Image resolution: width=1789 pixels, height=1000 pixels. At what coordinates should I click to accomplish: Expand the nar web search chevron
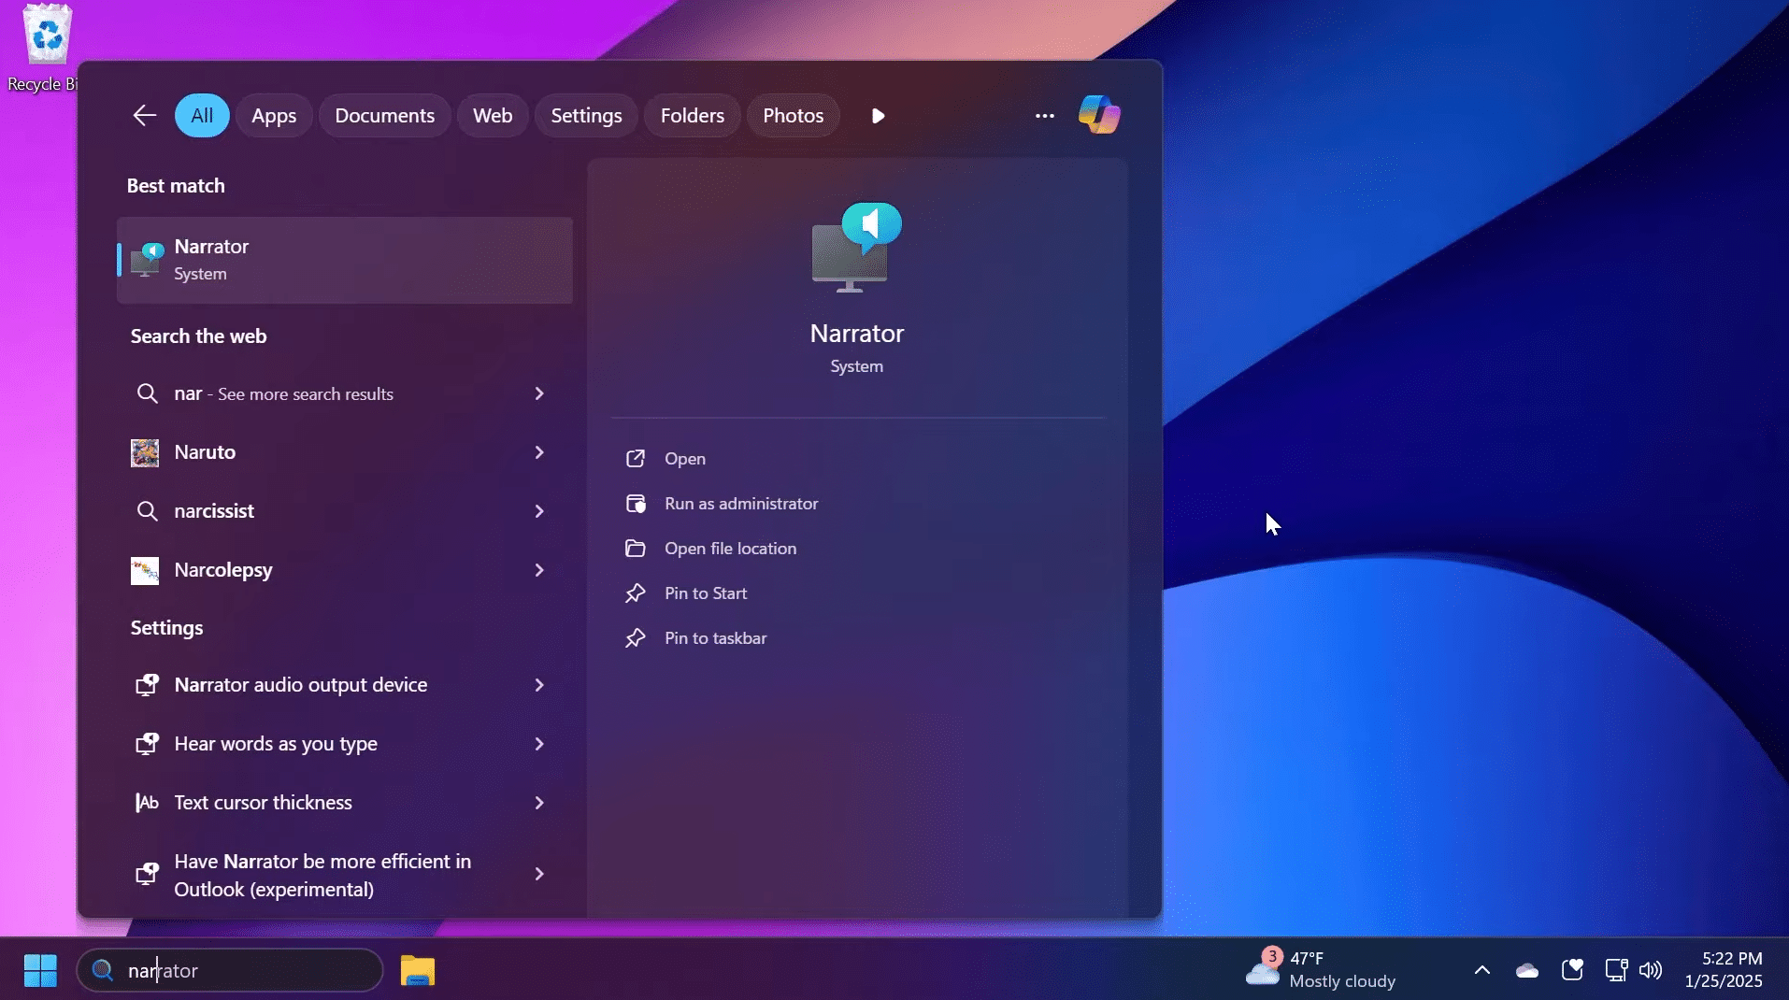(539, 393)
